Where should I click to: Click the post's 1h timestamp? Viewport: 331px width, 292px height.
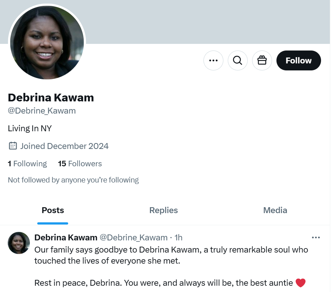tap(178, 237)
